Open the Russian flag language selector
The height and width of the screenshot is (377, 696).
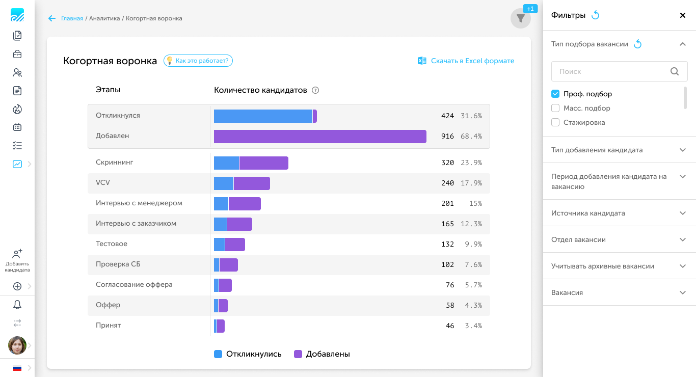17,368
